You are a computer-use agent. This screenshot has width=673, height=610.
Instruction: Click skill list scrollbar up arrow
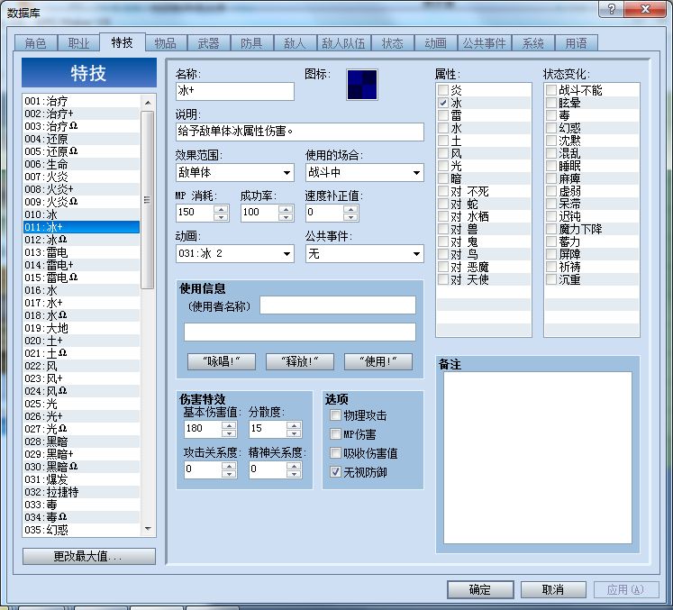click(148, 102)
